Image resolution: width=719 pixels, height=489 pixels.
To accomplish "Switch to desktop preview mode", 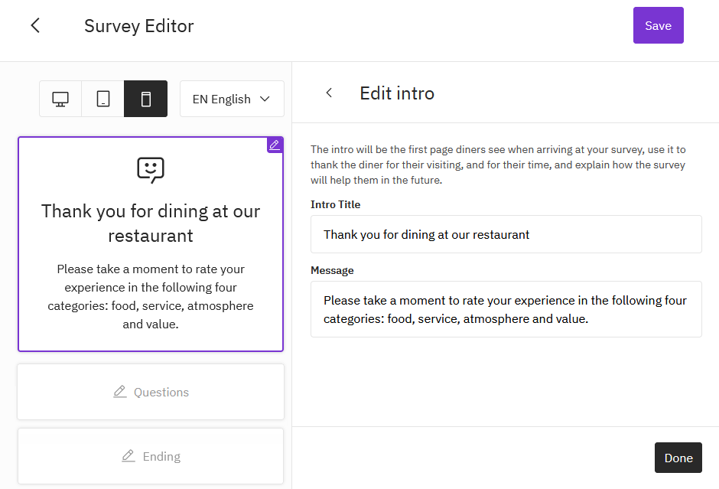I will (60, 99).
